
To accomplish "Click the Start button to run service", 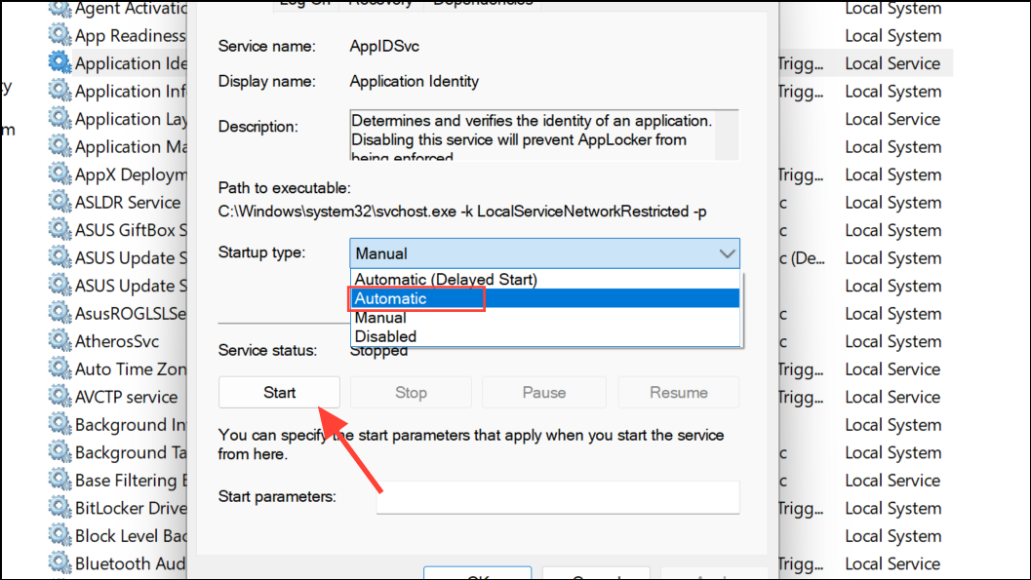I will coord(279,392).
